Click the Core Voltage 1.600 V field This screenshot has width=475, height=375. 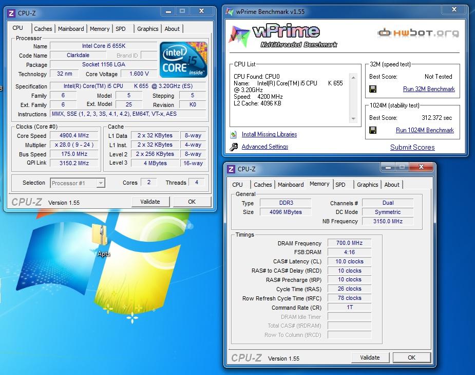point(139,74)
